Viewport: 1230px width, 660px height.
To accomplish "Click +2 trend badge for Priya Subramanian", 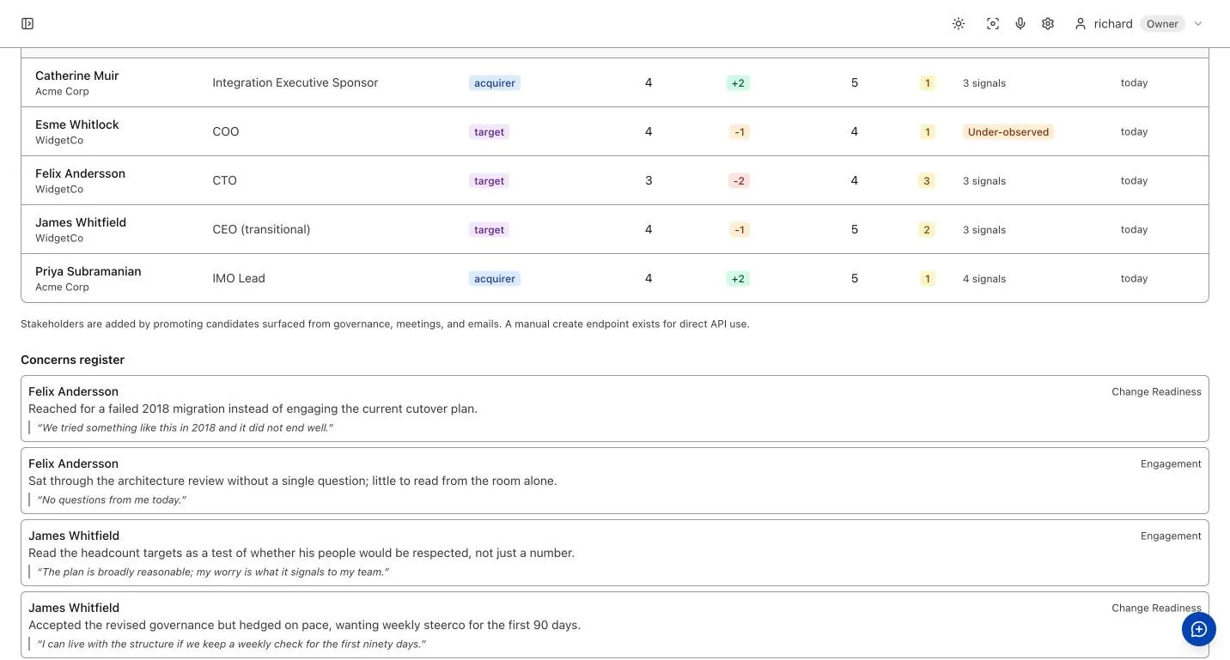I will point(738,279).
